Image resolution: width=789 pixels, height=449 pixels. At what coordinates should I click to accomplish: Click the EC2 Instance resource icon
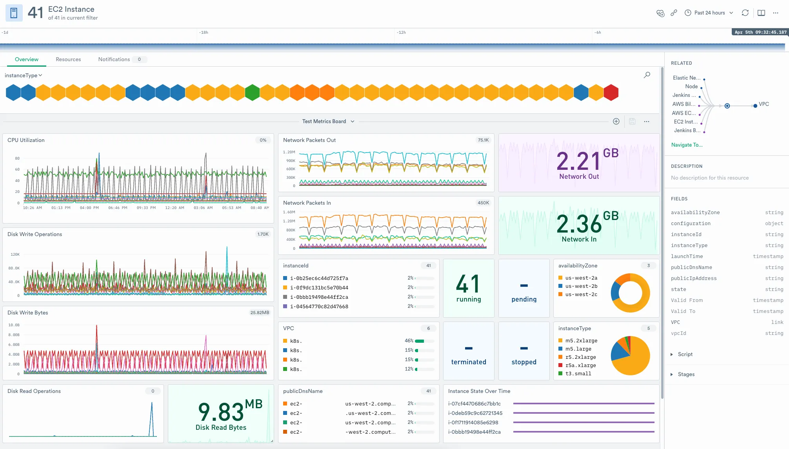click(14, 13)
